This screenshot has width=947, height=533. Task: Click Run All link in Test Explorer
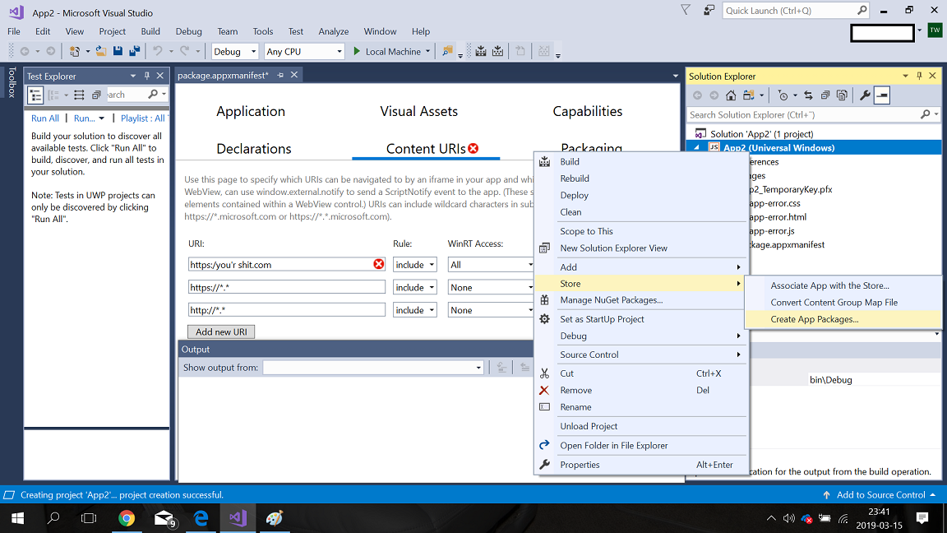45,118
